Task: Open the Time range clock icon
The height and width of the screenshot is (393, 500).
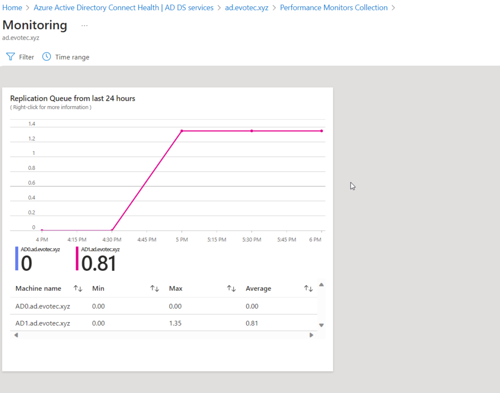Action: (46, 57)
